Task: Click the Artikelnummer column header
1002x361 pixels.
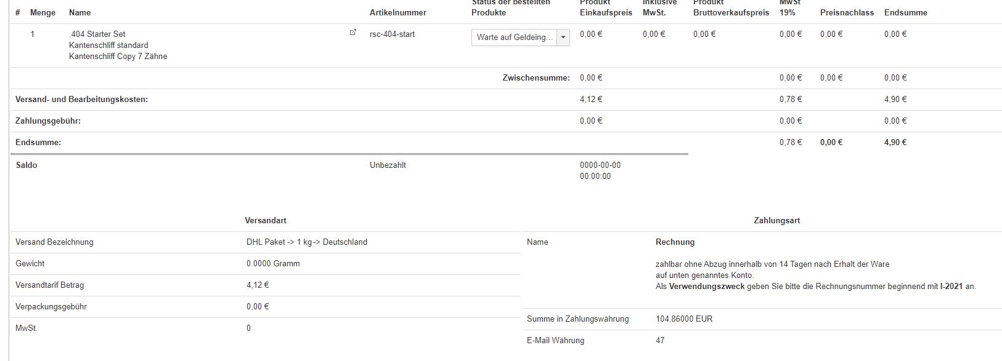Action: pos(397,12)
